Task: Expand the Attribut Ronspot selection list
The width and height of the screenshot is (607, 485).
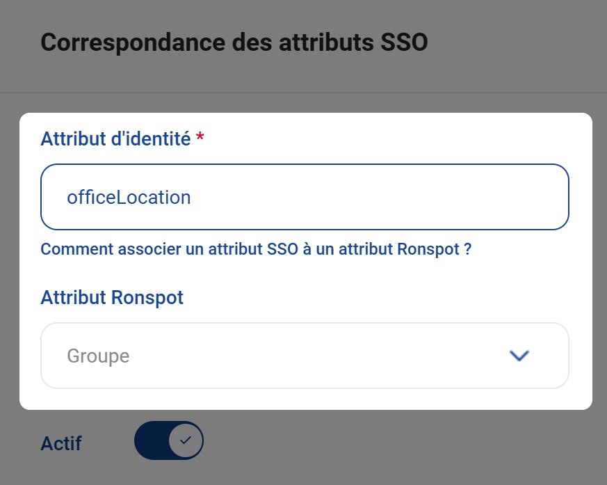Action: click(305, 356)
